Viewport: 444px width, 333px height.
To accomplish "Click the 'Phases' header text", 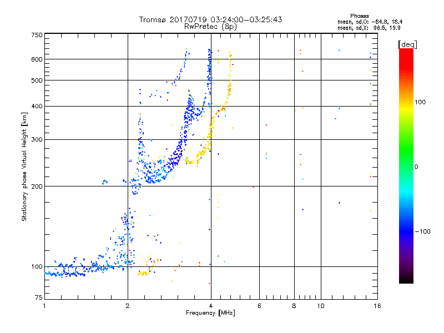I will pos(359,16).
